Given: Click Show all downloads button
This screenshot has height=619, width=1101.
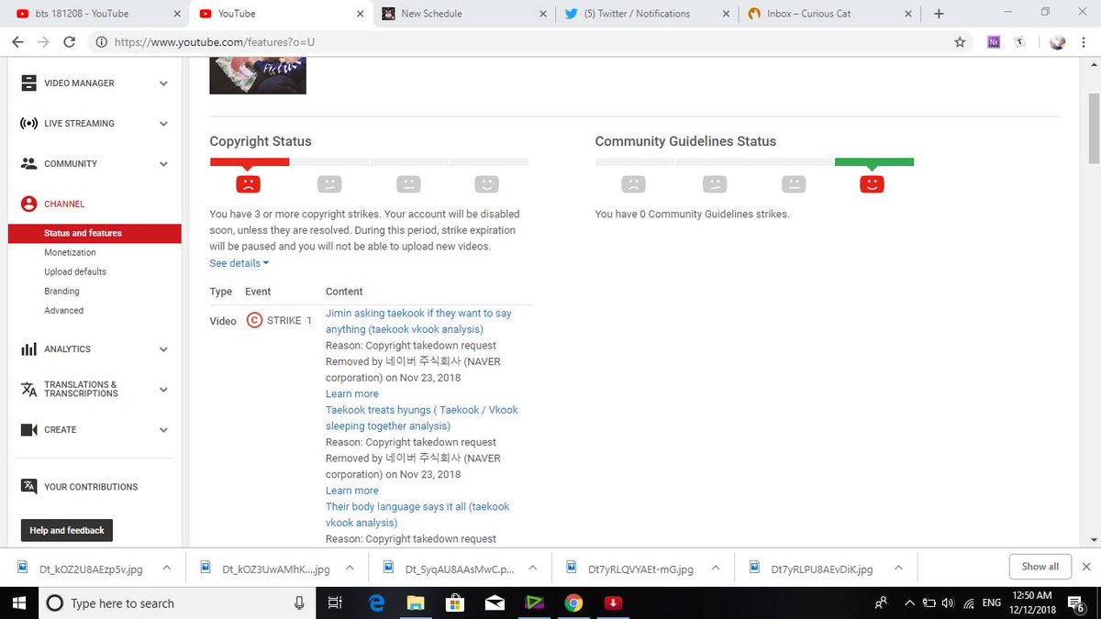Looking at the screenshot, I should 1040,567.
